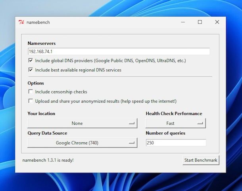Screen dimensions: 242x191
Task: Click the Nameservers heading label
Action: click(x=42, y=43)
